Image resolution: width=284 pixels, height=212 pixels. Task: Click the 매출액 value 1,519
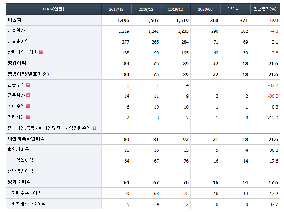182,21
